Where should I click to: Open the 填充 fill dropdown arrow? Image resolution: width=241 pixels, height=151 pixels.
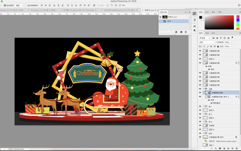tap(232, 46)
